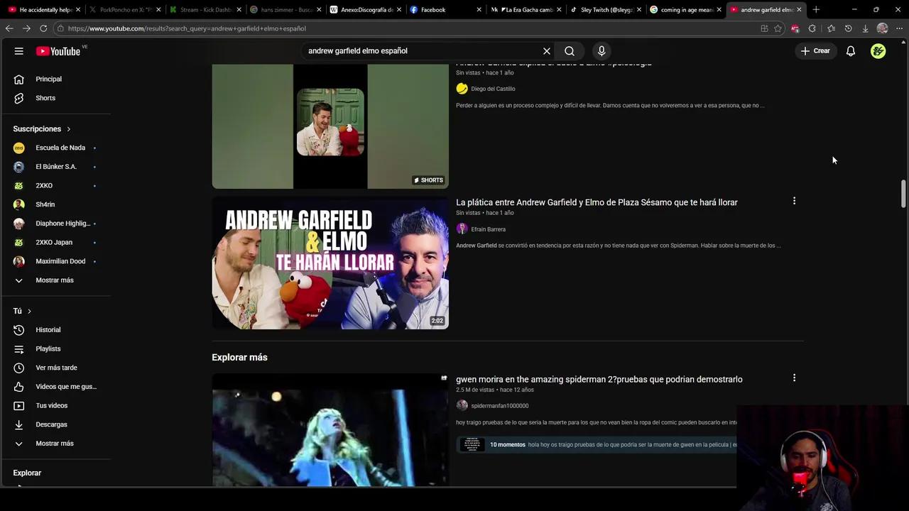Image resolution: width=909 pixels, height=511 pixels.
Task: Go back with browser back arrow
Action: pyautogui.click(x=9, y=28)
